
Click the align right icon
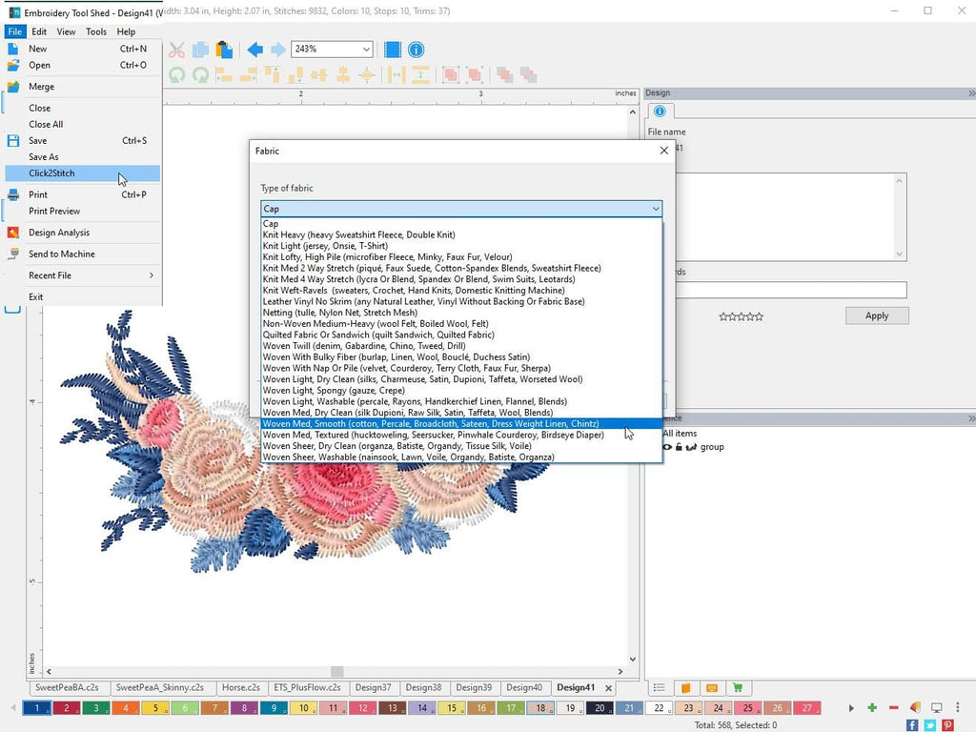coord(248,75)
